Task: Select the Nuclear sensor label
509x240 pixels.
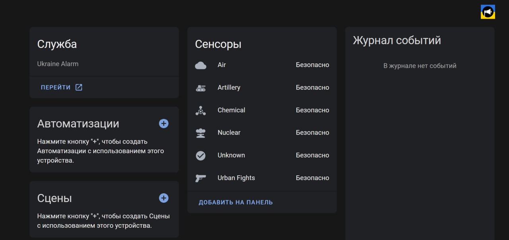Action: pos(229,133)
